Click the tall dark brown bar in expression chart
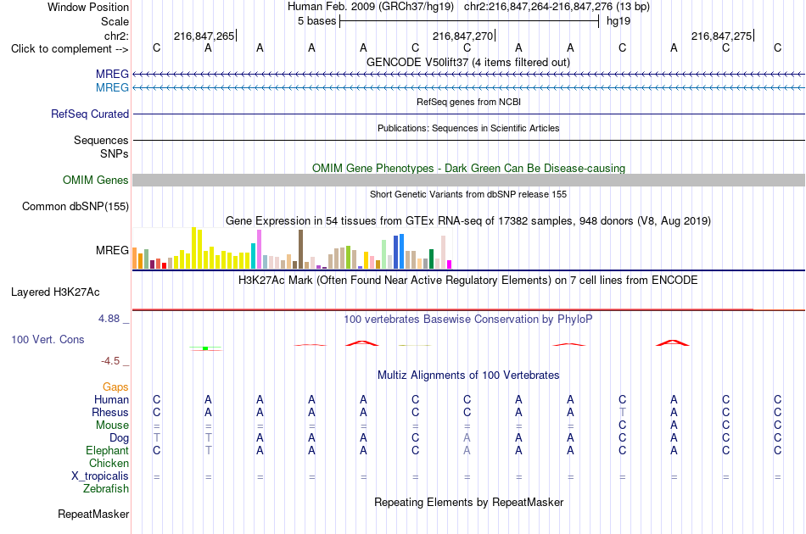806x534 pixels. point(300,249)
